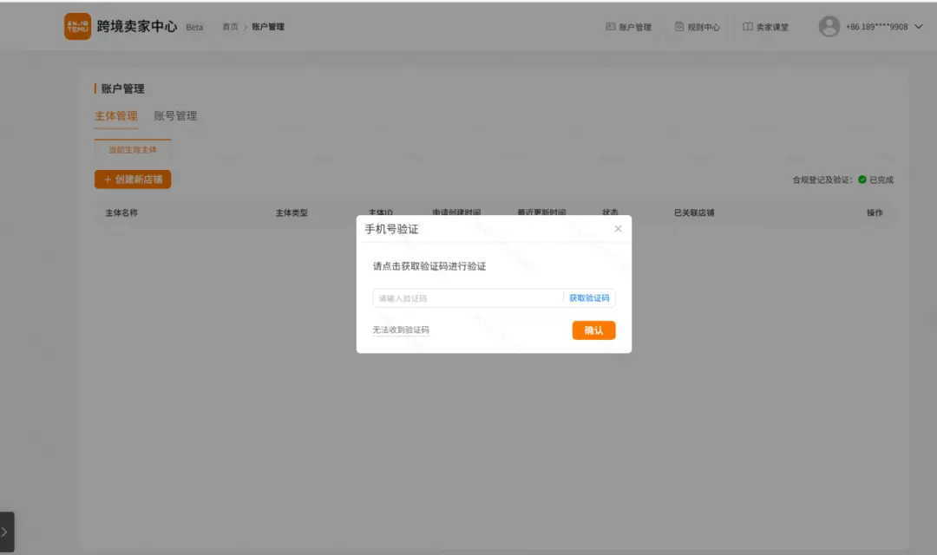Click the TEMU logo icon
Image resolution: width=937 pixels, height=555 pixels.
tap(77, 26)
